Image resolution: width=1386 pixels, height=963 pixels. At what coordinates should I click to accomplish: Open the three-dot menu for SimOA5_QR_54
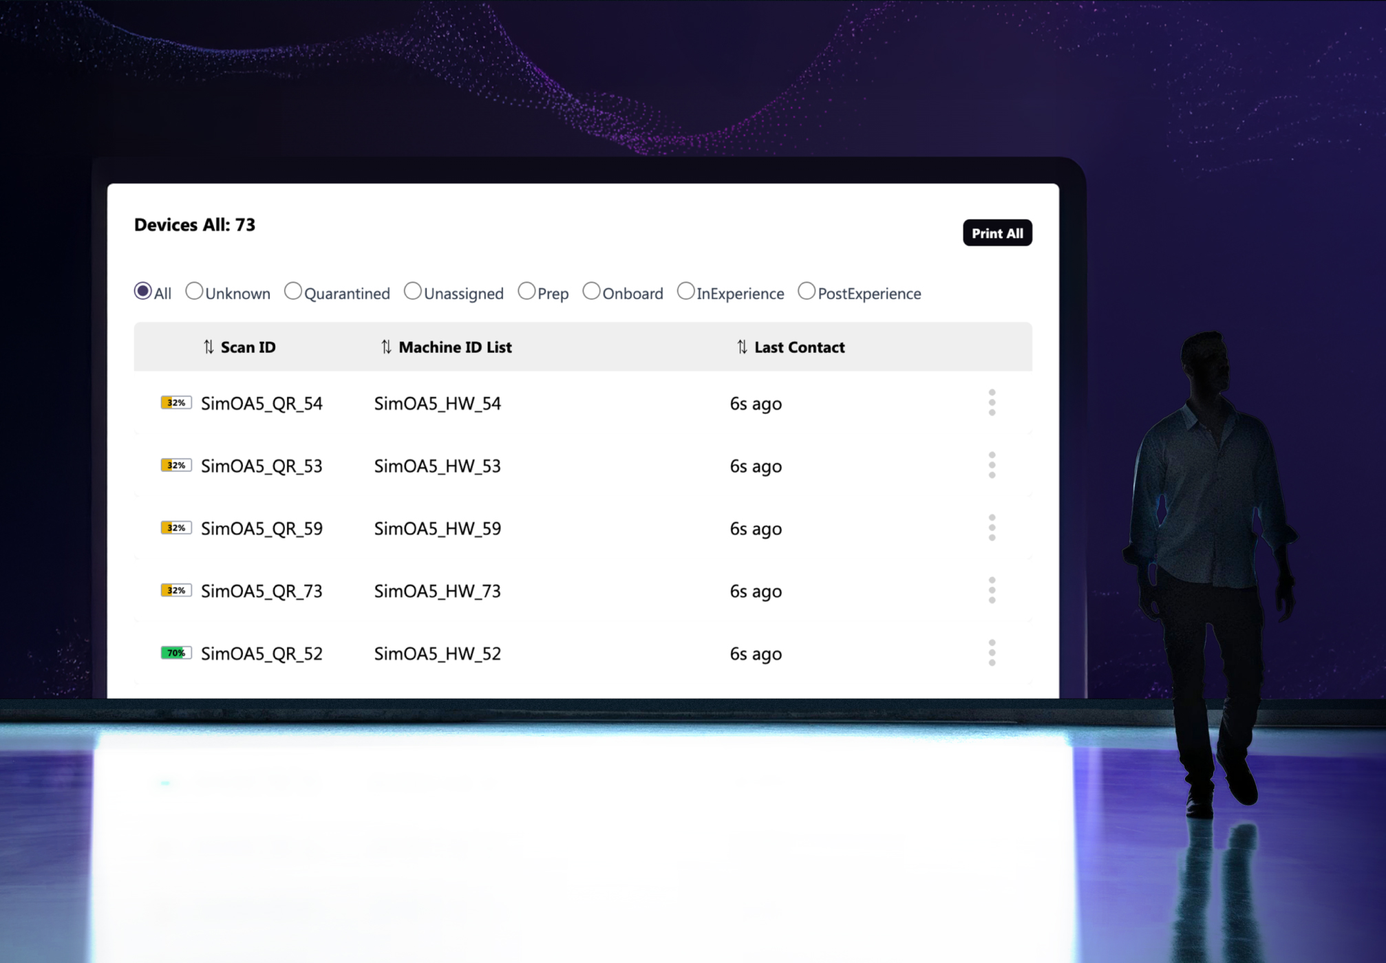click(992, 403)
